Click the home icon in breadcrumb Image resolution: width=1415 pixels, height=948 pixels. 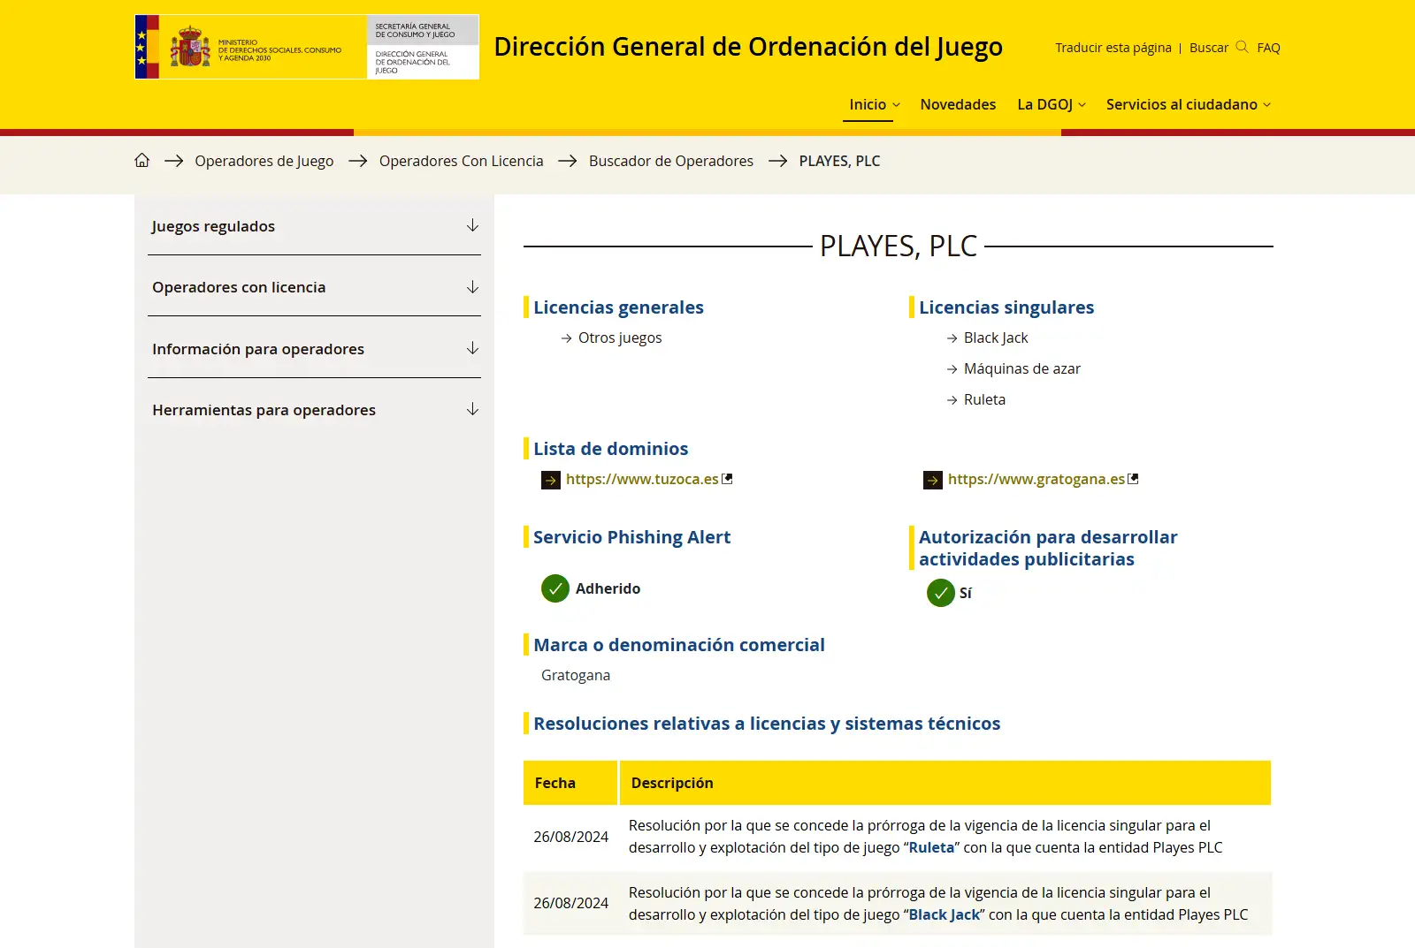point(141,160)
